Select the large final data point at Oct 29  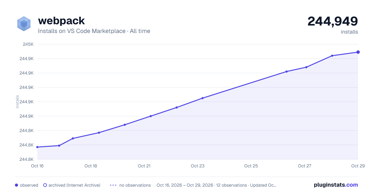pos(358,52)
